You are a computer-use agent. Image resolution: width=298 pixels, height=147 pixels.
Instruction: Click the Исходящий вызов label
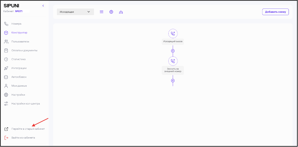173,41
